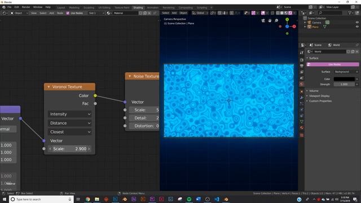The height and width of the screenshot is (203, 361).
Task: Open Spotify from the Windows taskbar
Action: point(189,199)
